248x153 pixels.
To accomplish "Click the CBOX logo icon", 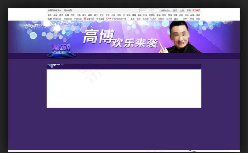I will point(109,18).
